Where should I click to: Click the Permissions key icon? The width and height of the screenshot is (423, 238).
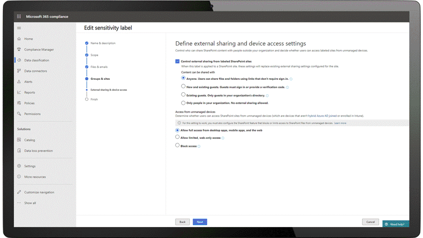[x=19, y=114]
